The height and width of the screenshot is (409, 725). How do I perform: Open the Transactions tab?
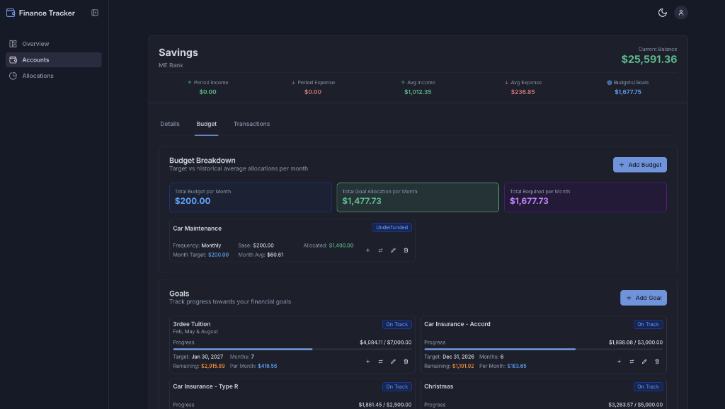251,124
